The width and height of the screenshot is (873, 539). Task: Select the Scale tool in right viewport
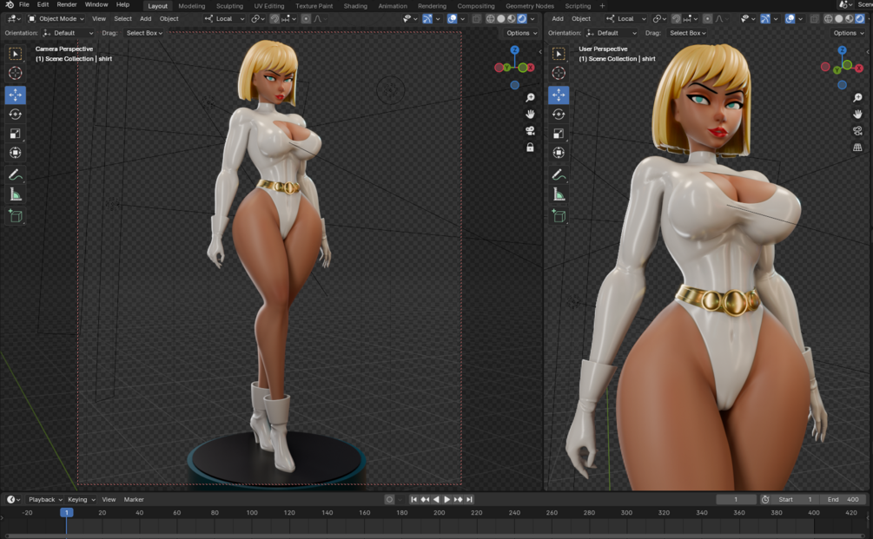tap(559, 134)
